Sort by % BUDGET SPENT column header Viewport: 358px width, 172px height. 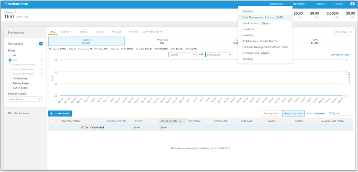117,121
